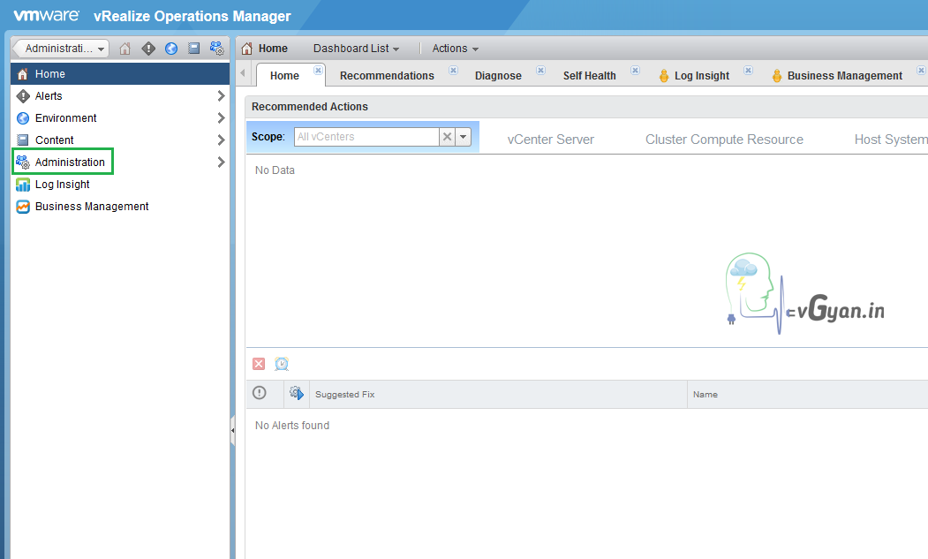Expand the Alerts chevron arrow
This screenshot has width=928, height=559.
pyautogui.click(x=221, y=96)
